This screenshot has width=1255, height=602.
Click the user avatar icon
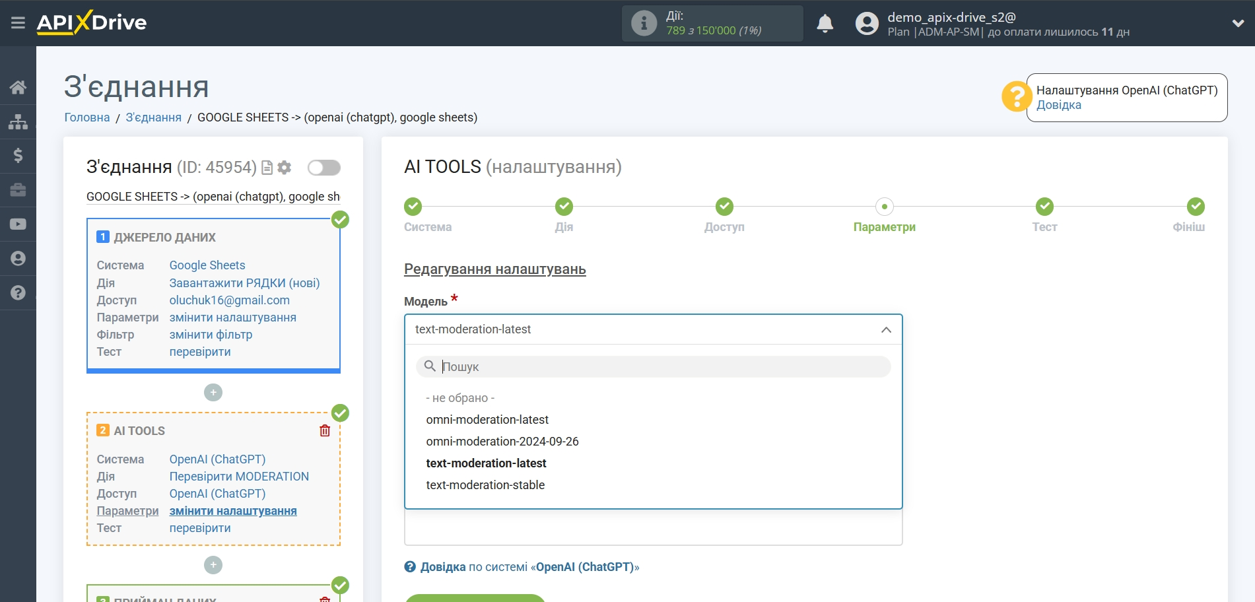(867, 24)
